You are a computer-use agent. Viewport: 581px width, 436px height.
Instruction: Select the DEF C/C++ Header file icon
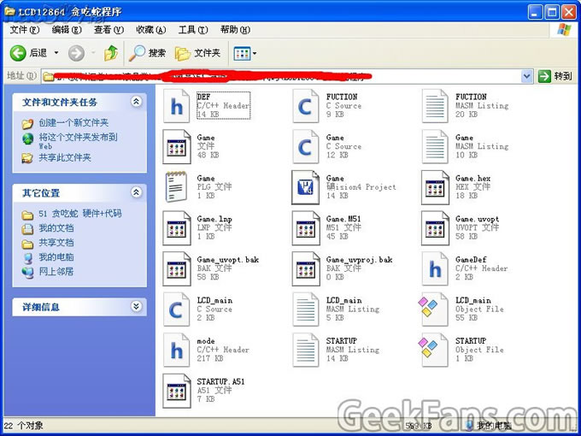pyautogui.click(x=177, y=106)
